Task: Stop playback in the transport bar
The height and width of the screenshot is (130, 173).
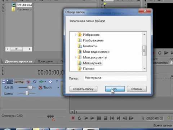Action: (x=106, y=118)
